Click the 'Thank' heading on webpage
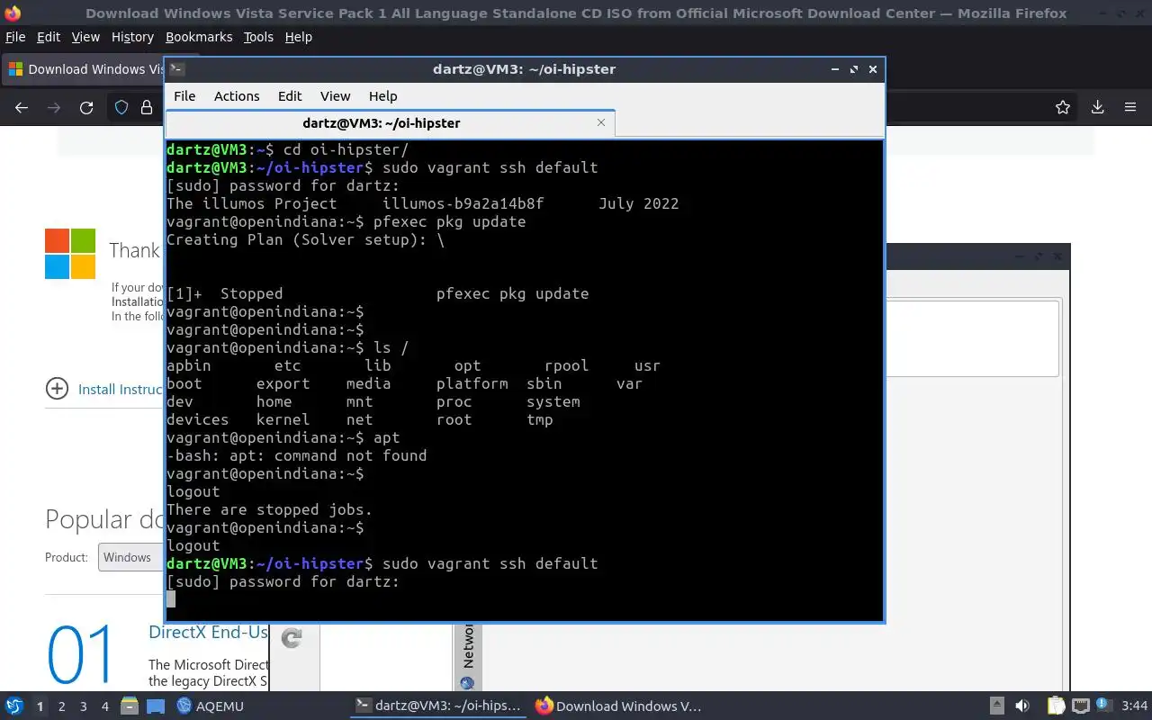Viewport: 1152px width, 720px height. (135, 250)
